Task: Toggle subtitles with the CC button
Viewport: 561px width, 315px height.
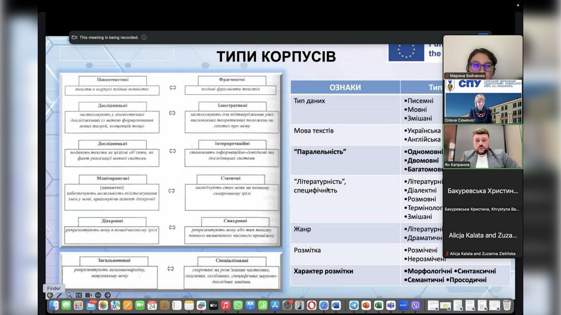Action: point(79,295)
